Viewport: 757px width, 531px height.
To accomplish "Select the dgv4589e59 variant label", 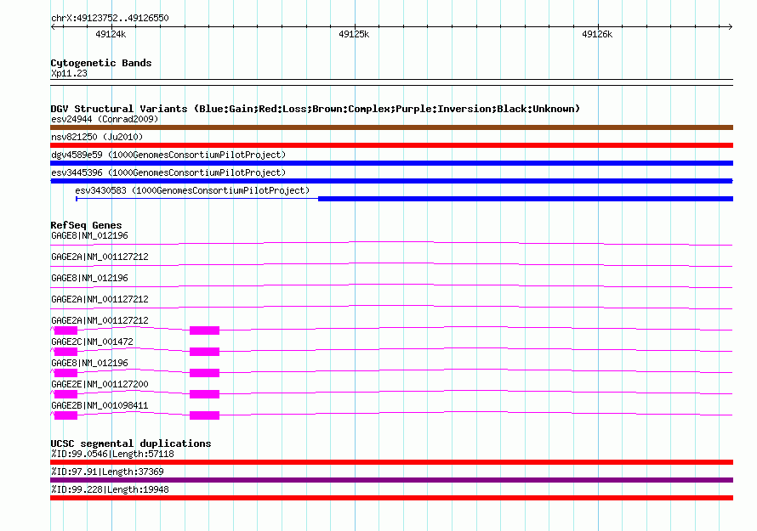I will point(168,155).
